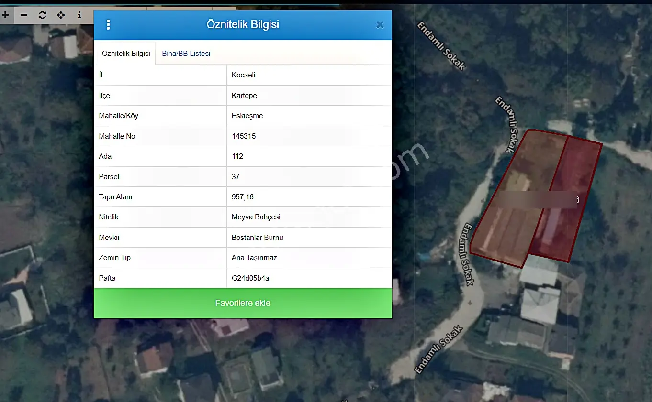
Task: Click the Favorilere ekle button
Action: (243, 303)
